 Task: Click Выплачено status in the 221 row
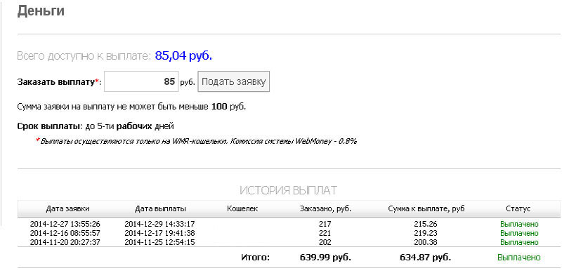(x=519, y=233)
